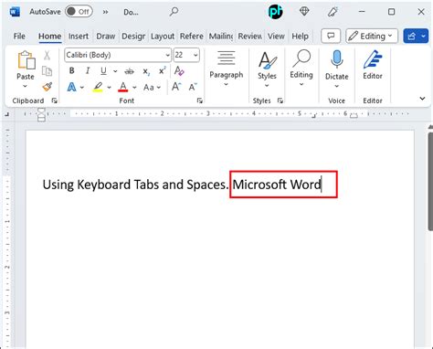Toggle AutoSave switch
This screenshot has height=349, width=433.
click(x=79, y=12)
